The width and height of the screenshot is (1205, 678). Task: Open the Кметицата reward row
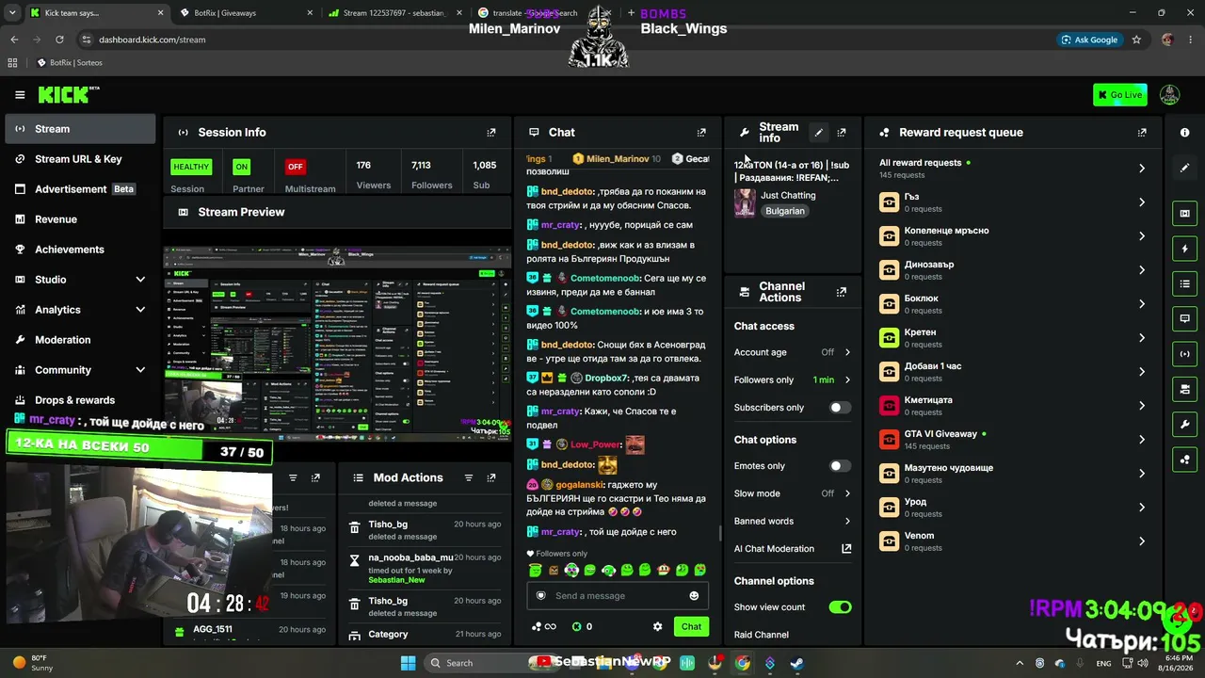click(x=1013, y=406)
